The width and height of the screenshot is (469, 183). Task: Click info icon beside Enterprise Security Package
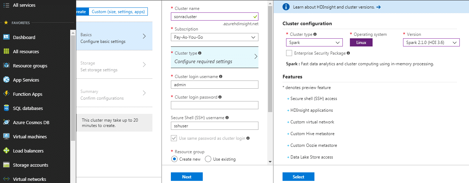pos(348,53)
